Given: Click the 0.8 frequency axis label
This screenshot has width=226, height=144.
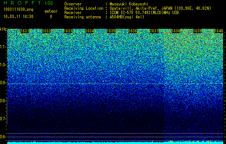Looking at the screenshot, I should [x=3, y=101].
